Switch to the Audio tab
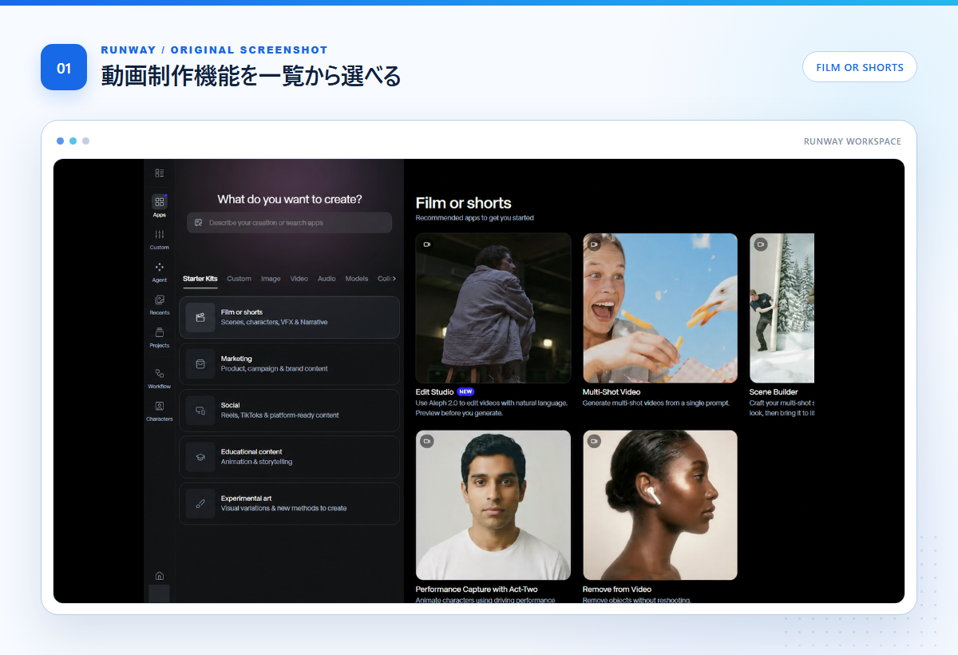 327,279
